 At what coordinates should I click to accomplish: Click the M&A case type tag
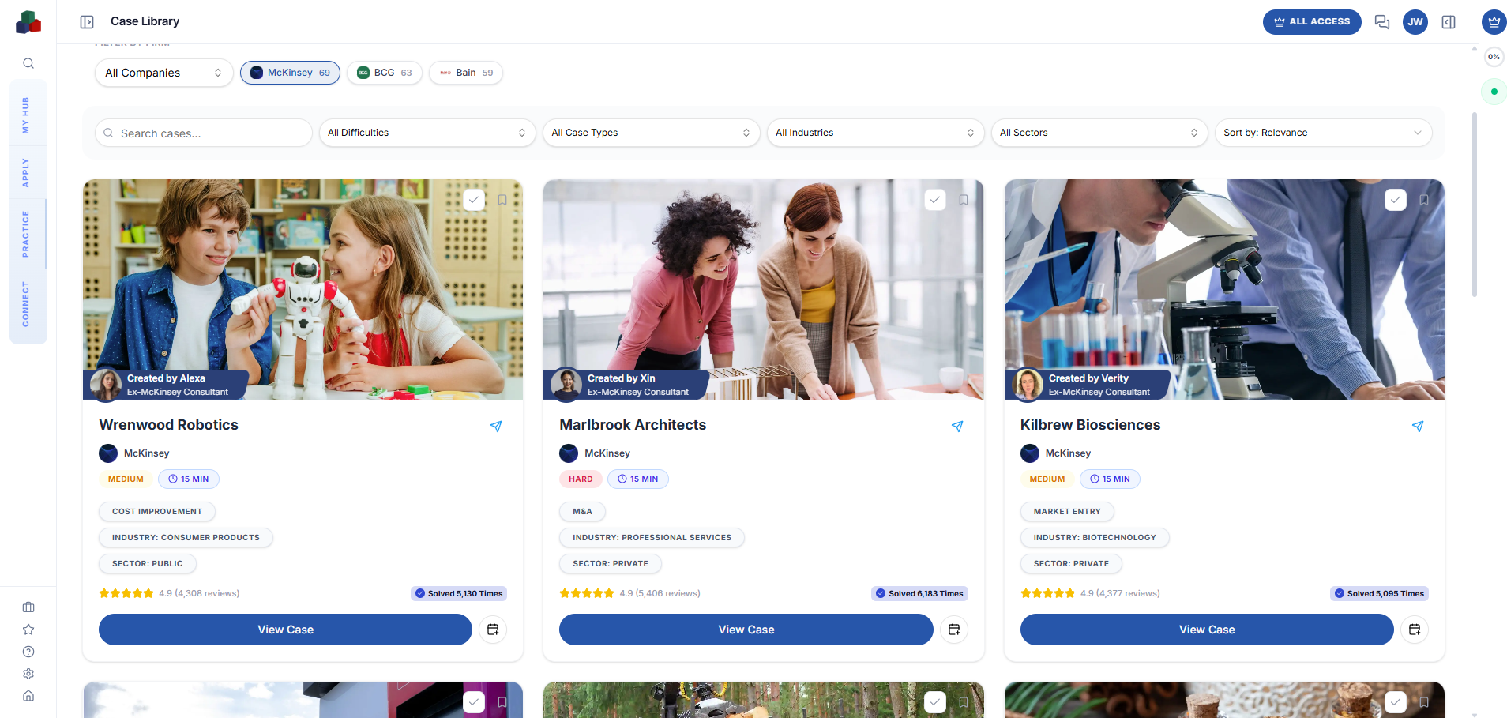(x=582, y=512)
